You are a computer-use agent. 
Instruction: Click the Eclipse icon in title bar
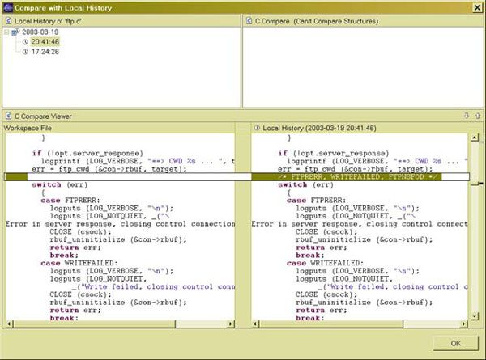click(x=8, y=7)
